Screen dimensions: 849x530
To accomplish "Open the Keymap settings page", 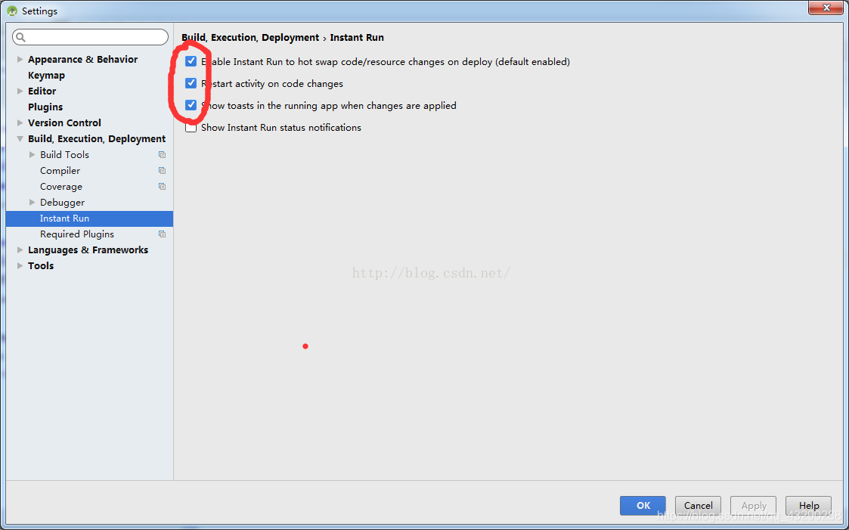I will tap(47, 75).
